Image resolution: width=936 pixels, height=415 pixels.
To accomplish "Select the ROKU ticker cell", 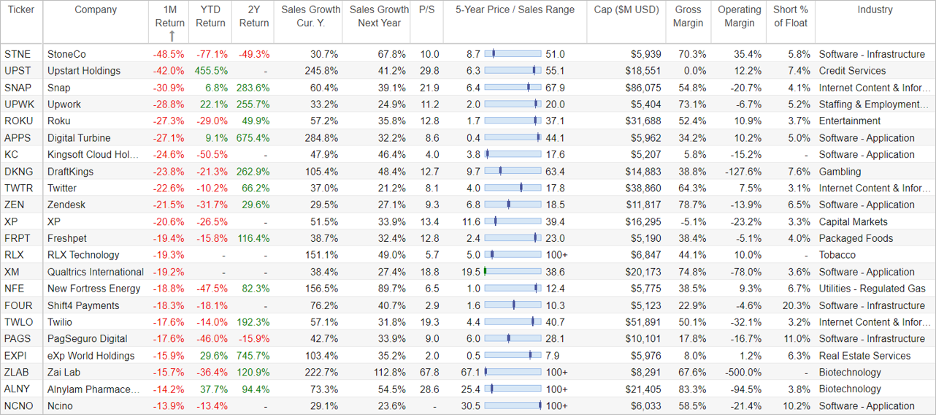I will coord(18,121).
